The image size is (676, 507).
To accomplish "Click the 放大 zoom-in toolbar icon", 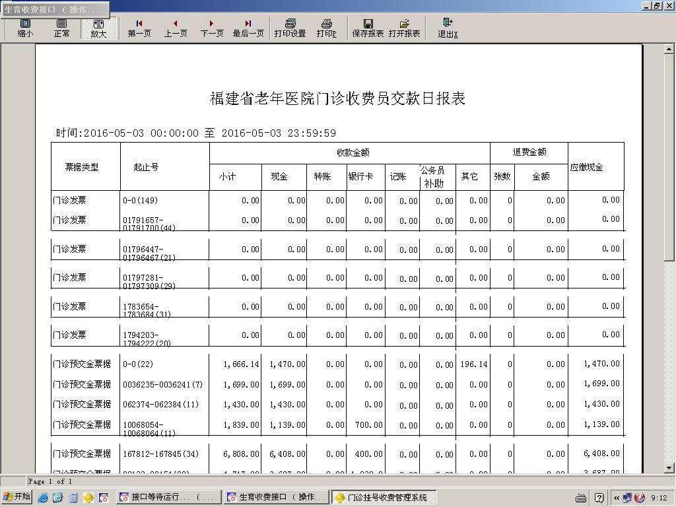I will point(98,28).
